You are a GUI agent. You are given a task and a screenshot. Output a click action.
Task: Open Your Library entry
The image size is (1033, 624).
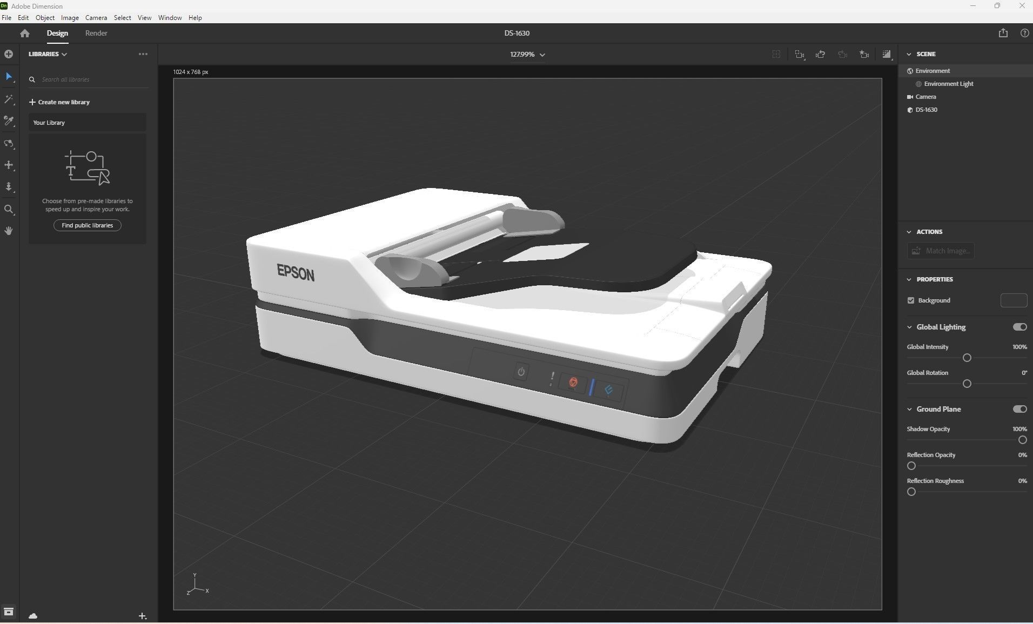pos(88,123)
